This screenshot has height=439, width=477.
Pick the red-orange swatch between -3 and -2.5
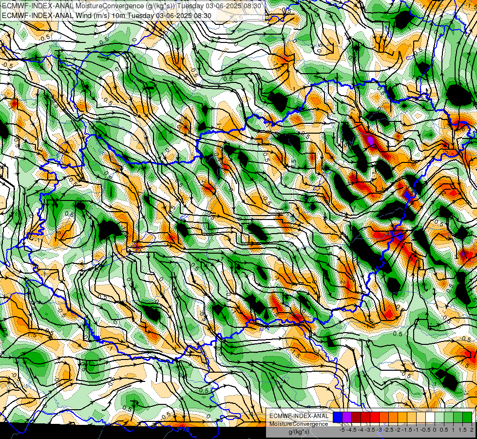384,418
